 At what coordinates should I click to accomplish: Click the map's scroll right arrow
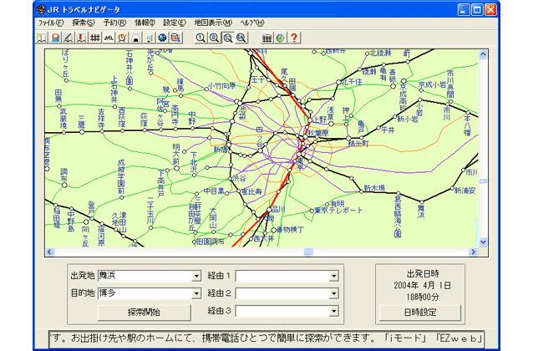473,252
